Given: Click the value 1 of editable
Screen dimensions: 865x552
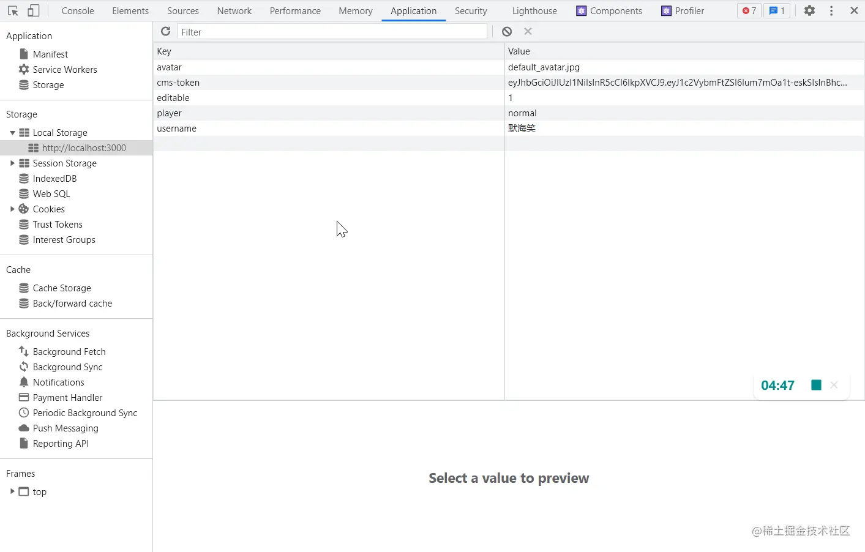Looking at the screenshot, I should 684,98.
